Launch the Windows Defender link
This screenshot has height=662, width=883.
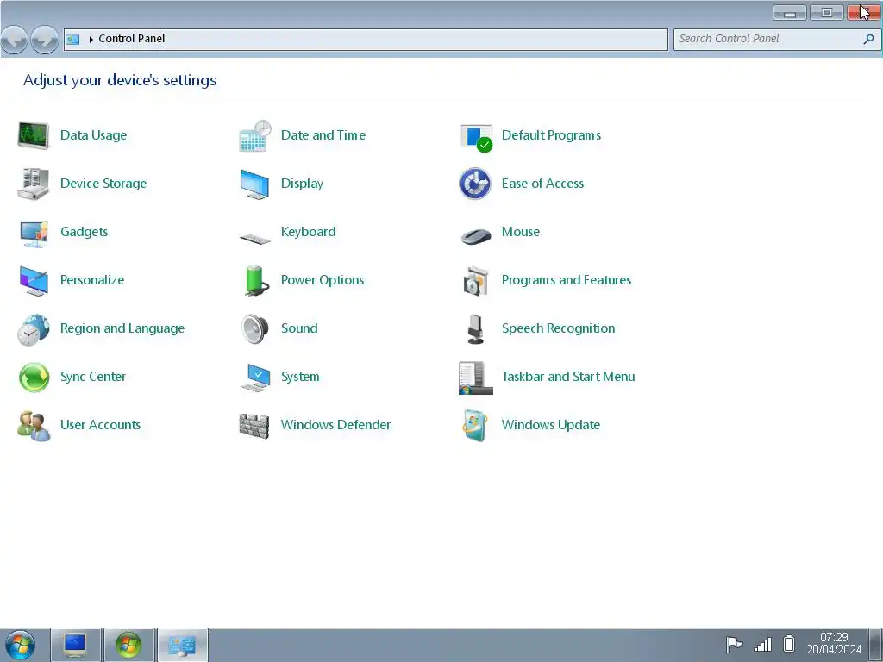[335, 425]
